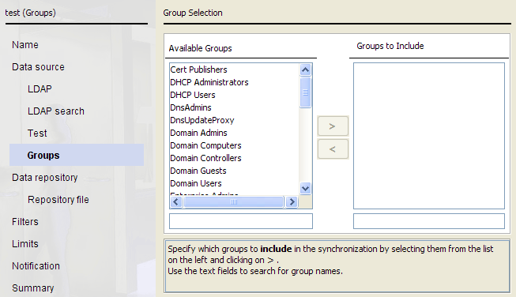The image size is (516, 297).
Task: Click the vertical scrollbar thumb in Available Groups
Action: coord(305,92)
